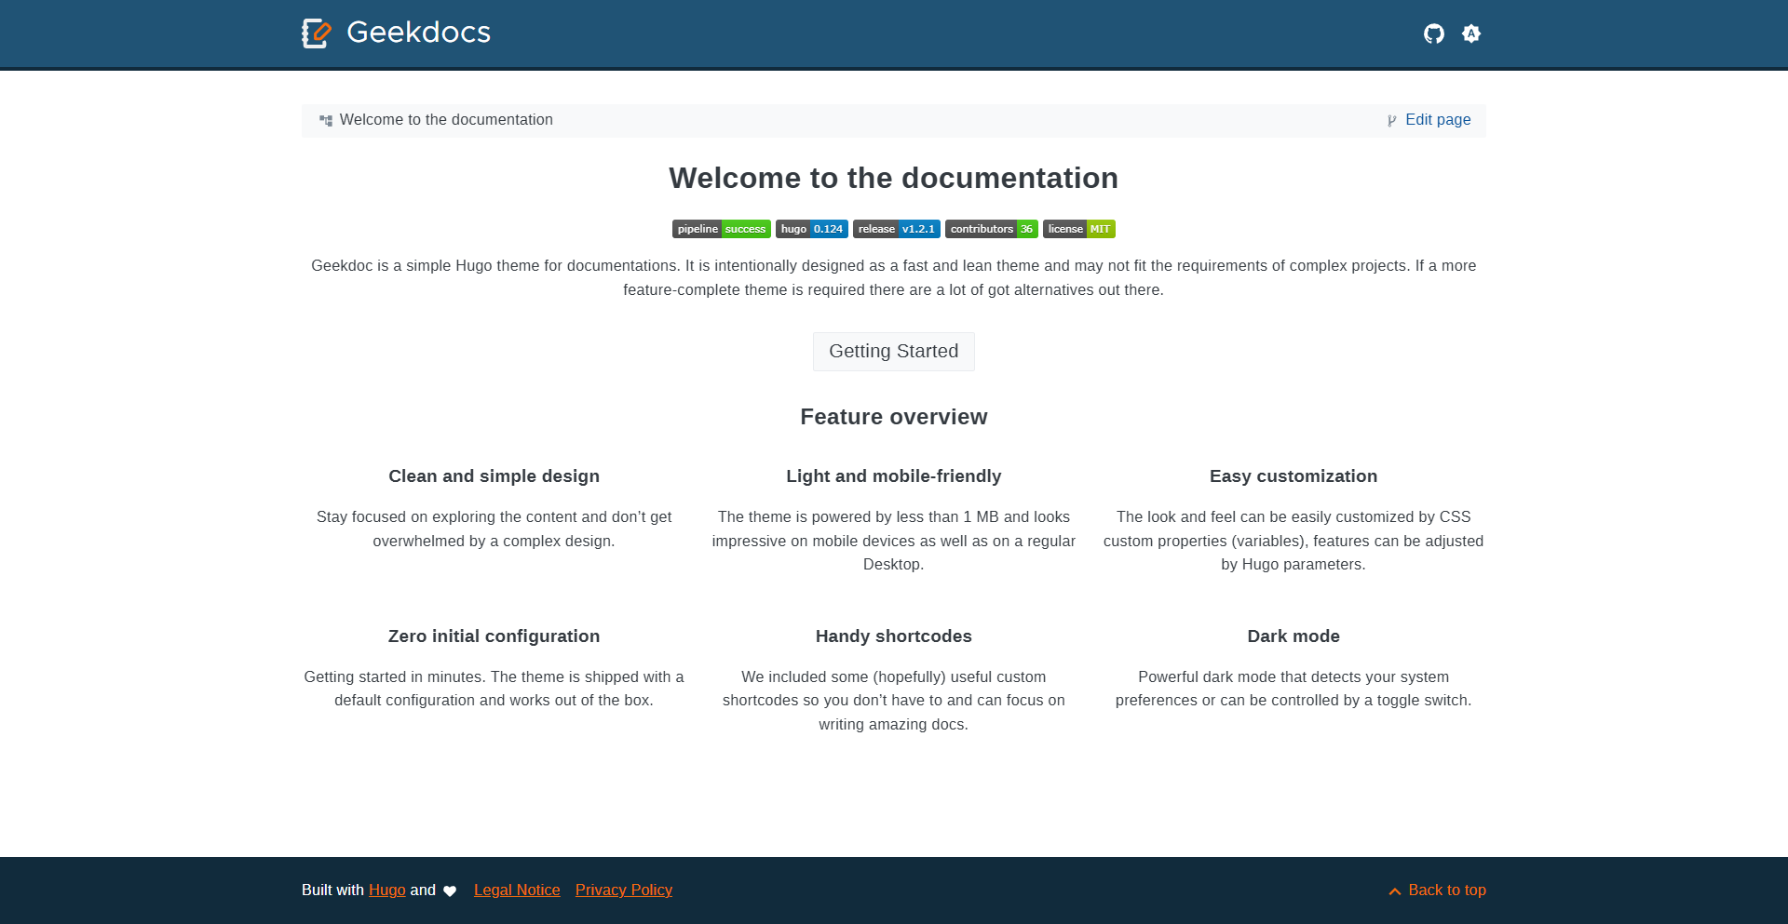Follow the Hugo link in the footer
The image size is (1788, 924).
point(387,891)
